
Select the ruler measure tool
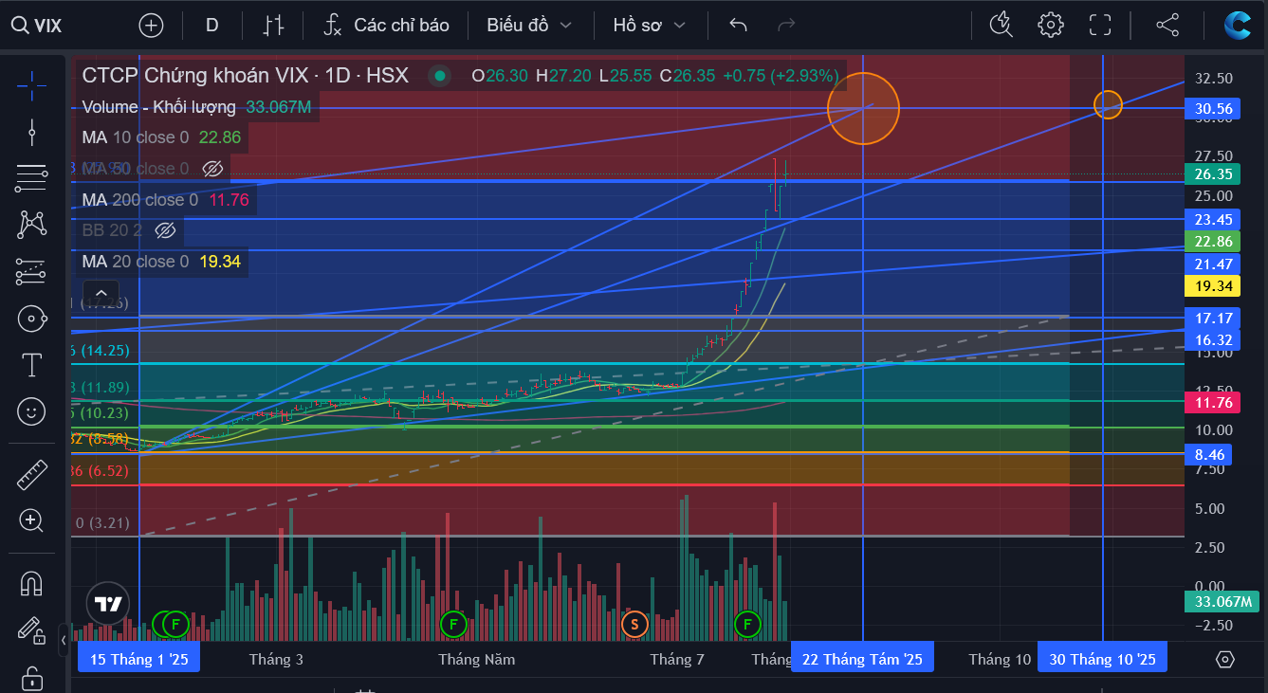pyautogui.click(x=31, y=474)
